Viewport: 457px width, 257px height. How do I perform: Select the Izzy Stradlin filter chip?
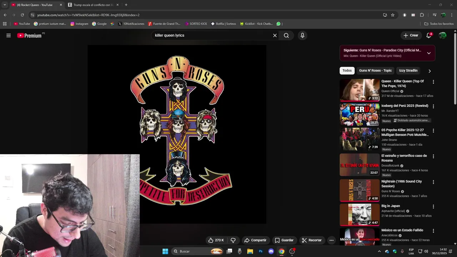coord(408,71)
